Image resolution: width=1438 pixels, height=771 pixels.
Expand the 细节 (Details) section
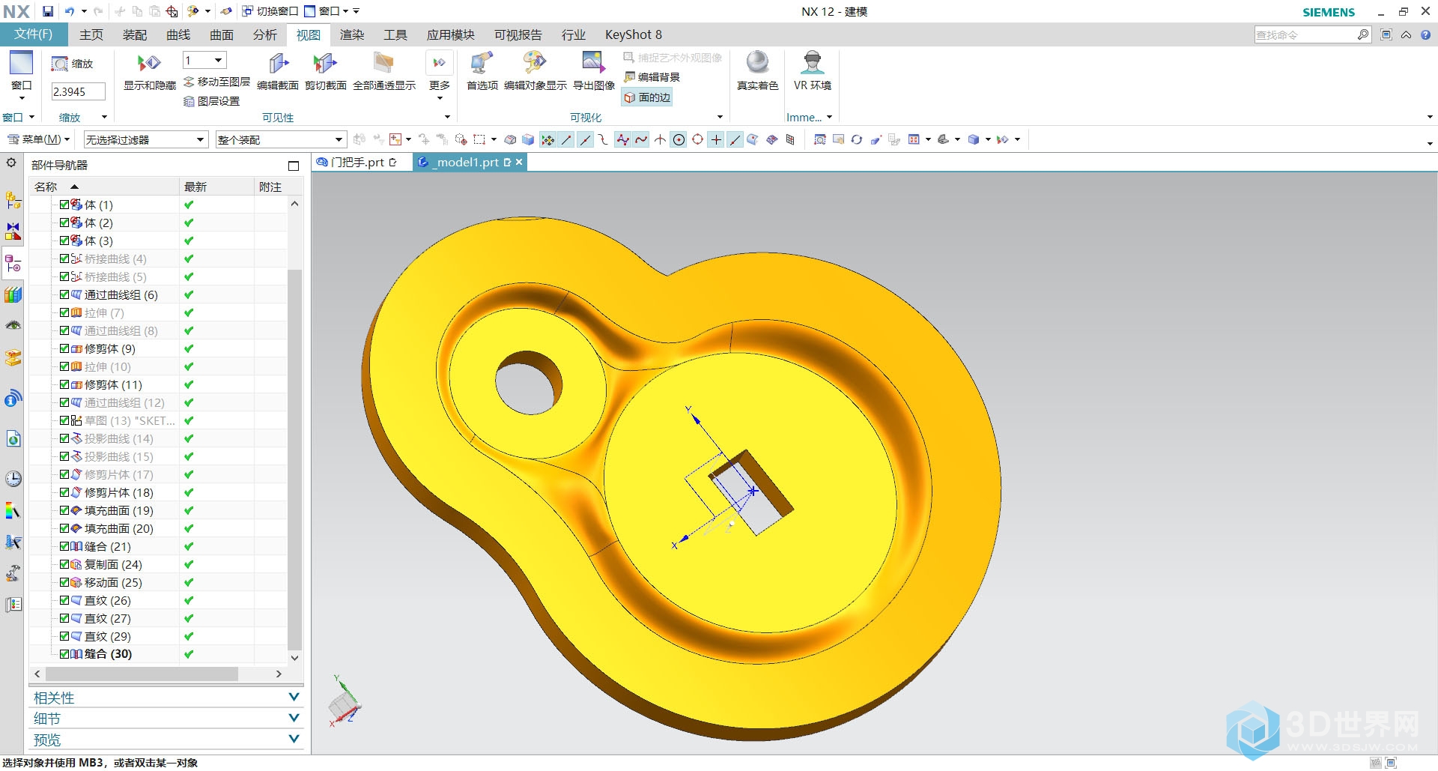coord(166,719)
